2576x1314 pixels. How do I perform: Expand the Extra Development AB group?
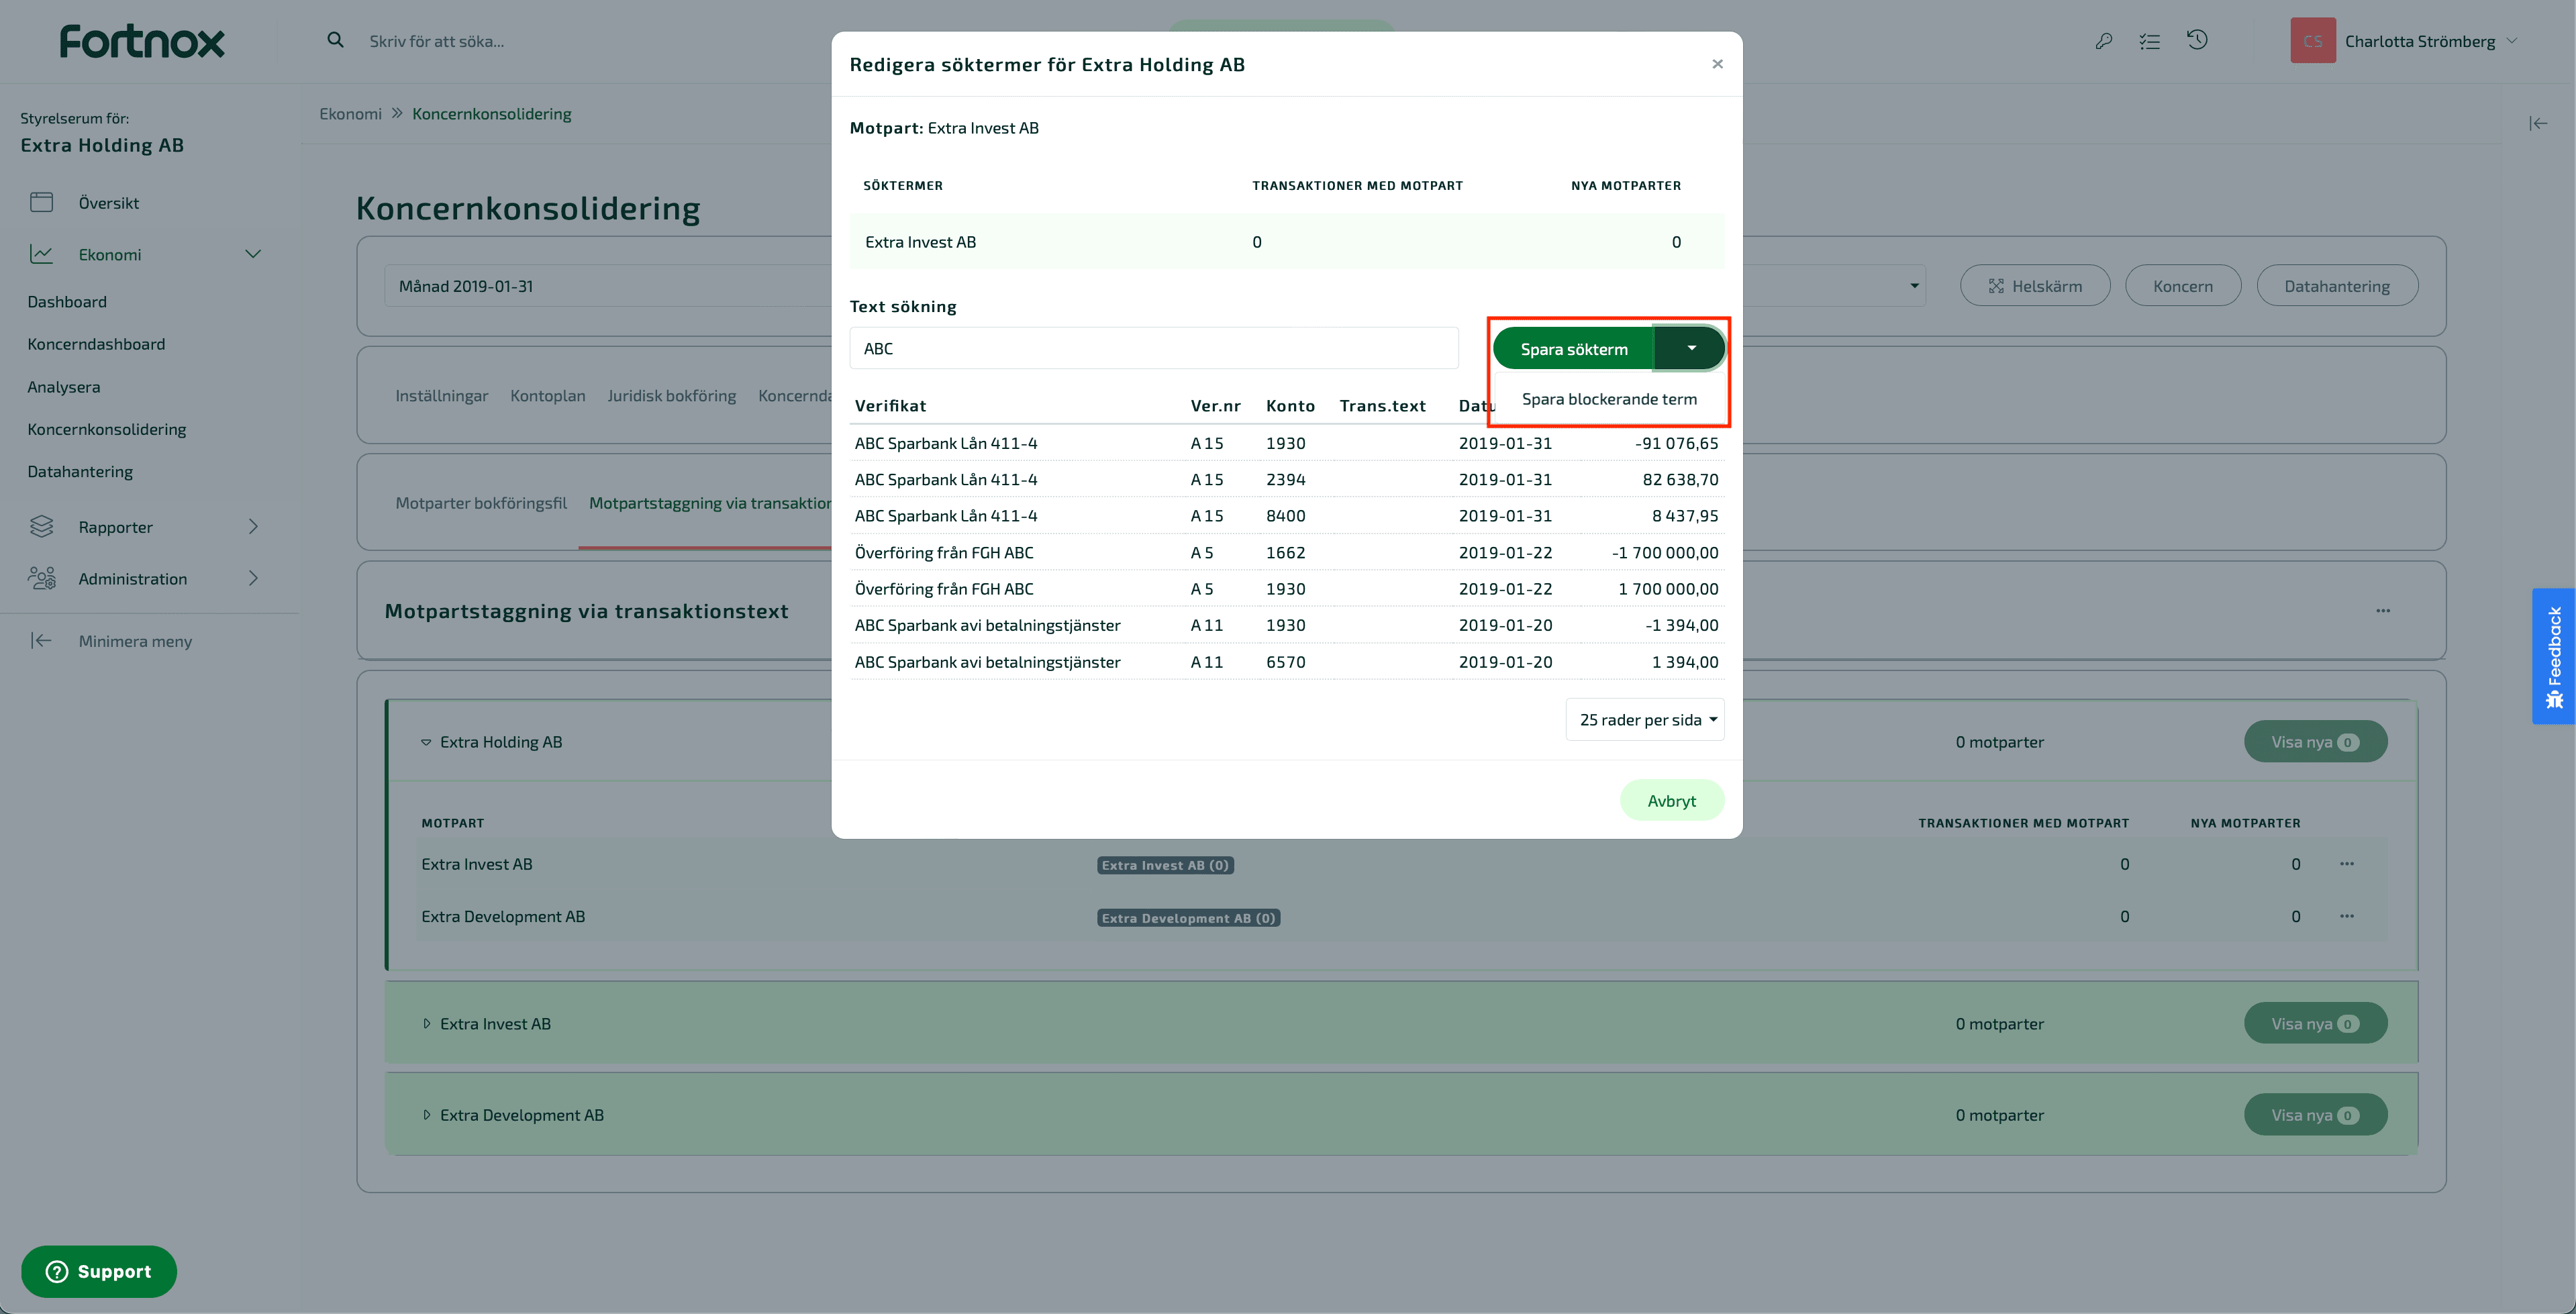426,1114
